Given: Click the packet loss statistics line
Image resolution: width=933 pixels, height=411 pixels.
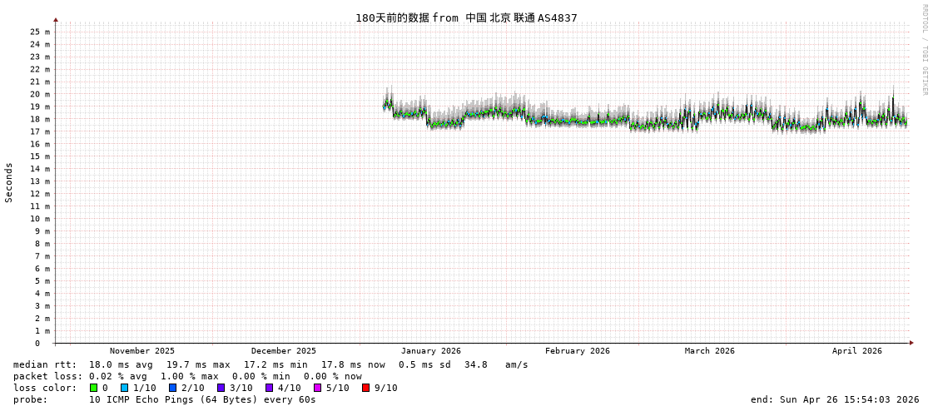Looking at the screenshot, I should point(187,377).
